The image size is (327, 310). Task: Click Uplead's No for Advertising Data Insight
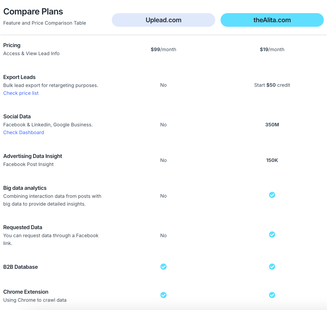[x=163, y=160]
